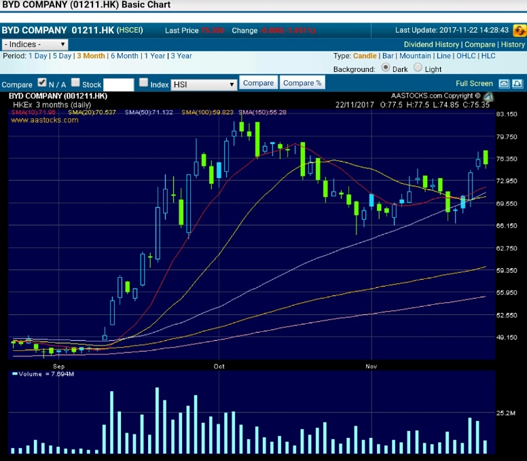This screenshot has width=527, height=461.
Task: Click the email chart envelope icon
Action: [x=504, y=84]
